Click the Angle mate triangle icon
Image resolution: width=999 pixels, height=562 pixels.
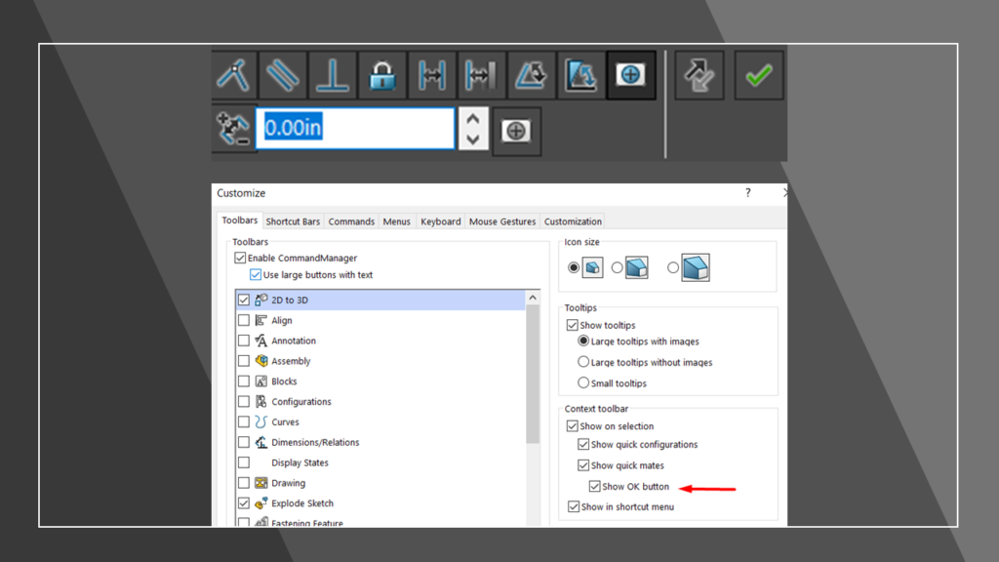click(532, 75)
